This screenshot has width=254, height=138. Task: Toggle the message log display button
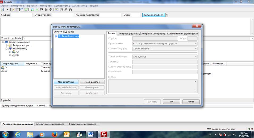click(13, 10)
